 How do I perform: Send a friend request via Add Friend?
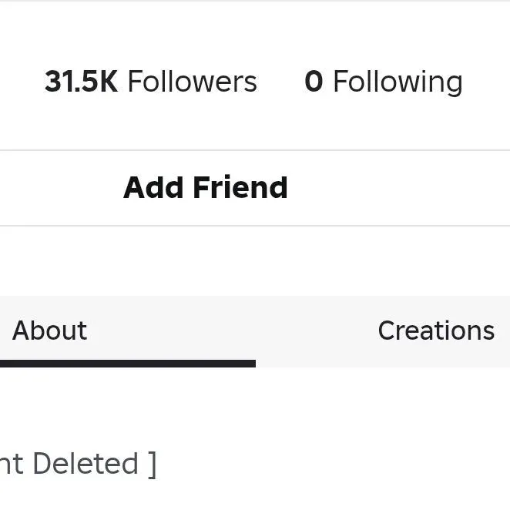pyautogui.click(x=206, y=188)
